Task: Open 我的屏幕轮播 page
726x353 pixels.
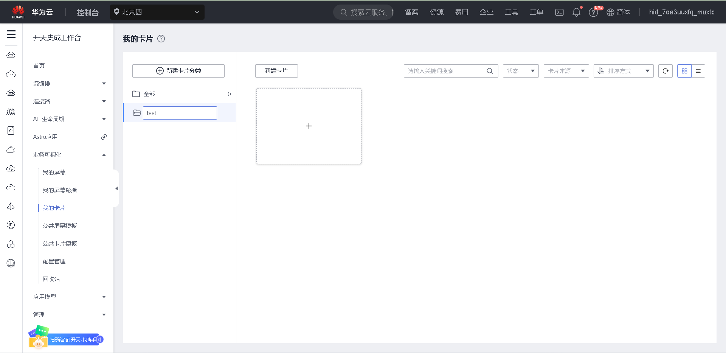Action: pos(60,190)
